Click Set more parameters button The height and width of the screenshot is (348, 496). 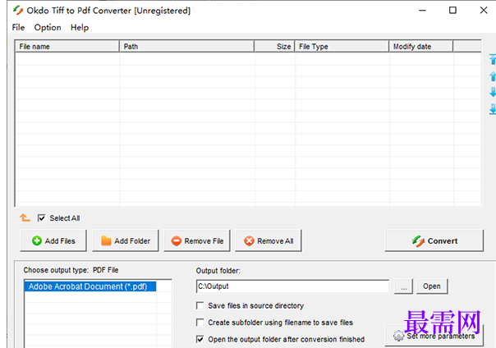(434, 336)
